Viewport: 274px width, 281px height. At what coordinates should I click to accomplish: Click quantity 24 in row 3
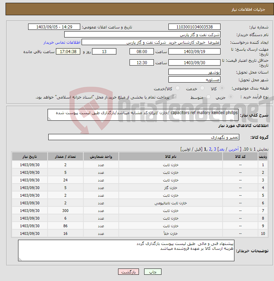pyautogui.click(x=65, y=180)
